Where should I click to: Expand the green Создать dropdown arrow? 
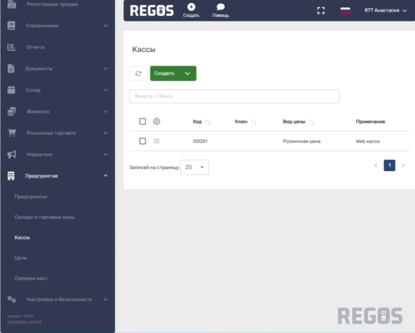[187, 73]
